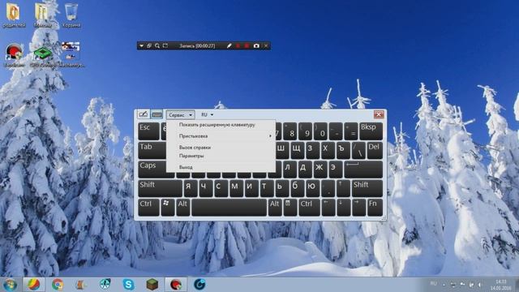Tap the backslash key

pos(358,150)
